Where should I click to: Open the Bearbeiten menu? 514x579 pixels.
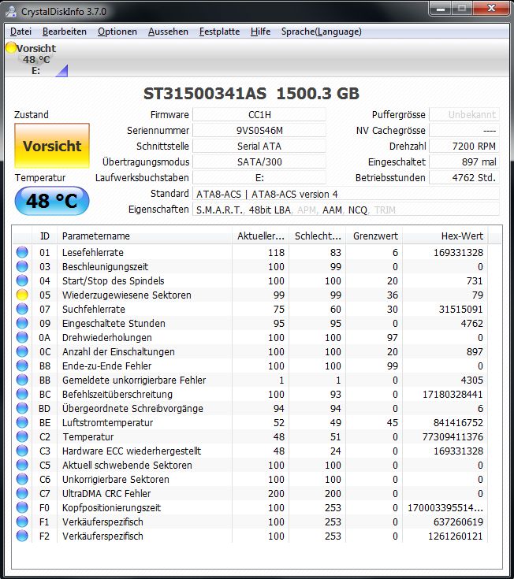point(65,32)
